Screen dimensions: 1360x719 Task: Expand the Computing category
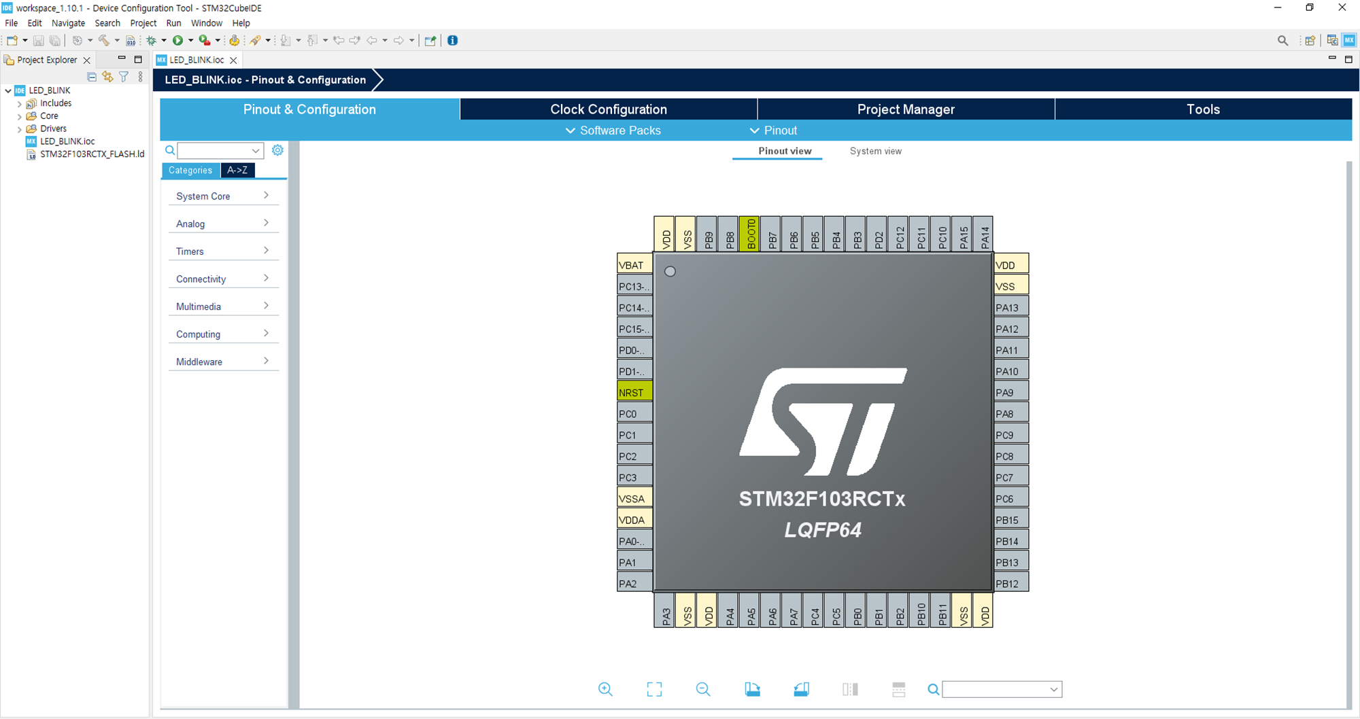click(223, 334)
